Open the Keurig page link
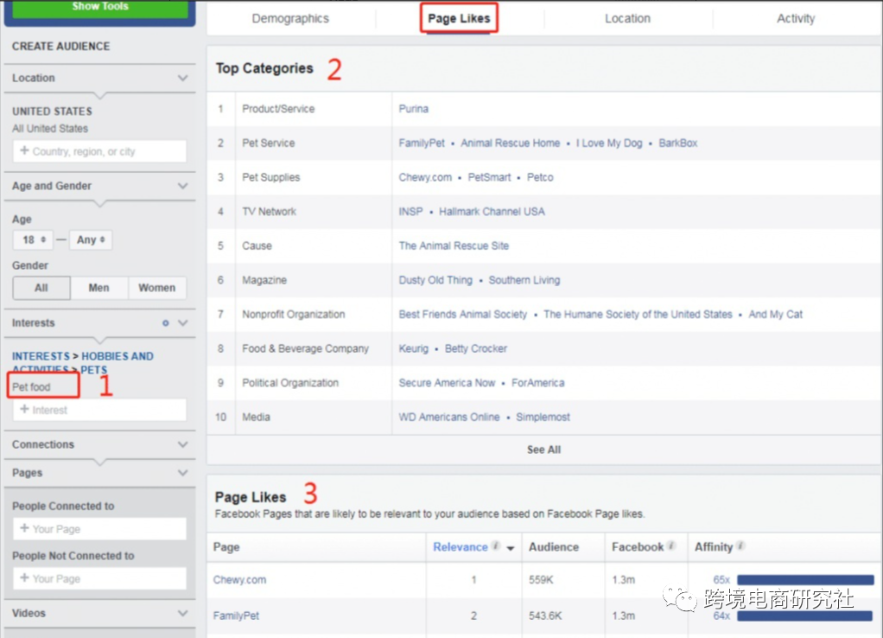Image resolution: width=883 pixels, height=638 pixels. pos(413,349)
